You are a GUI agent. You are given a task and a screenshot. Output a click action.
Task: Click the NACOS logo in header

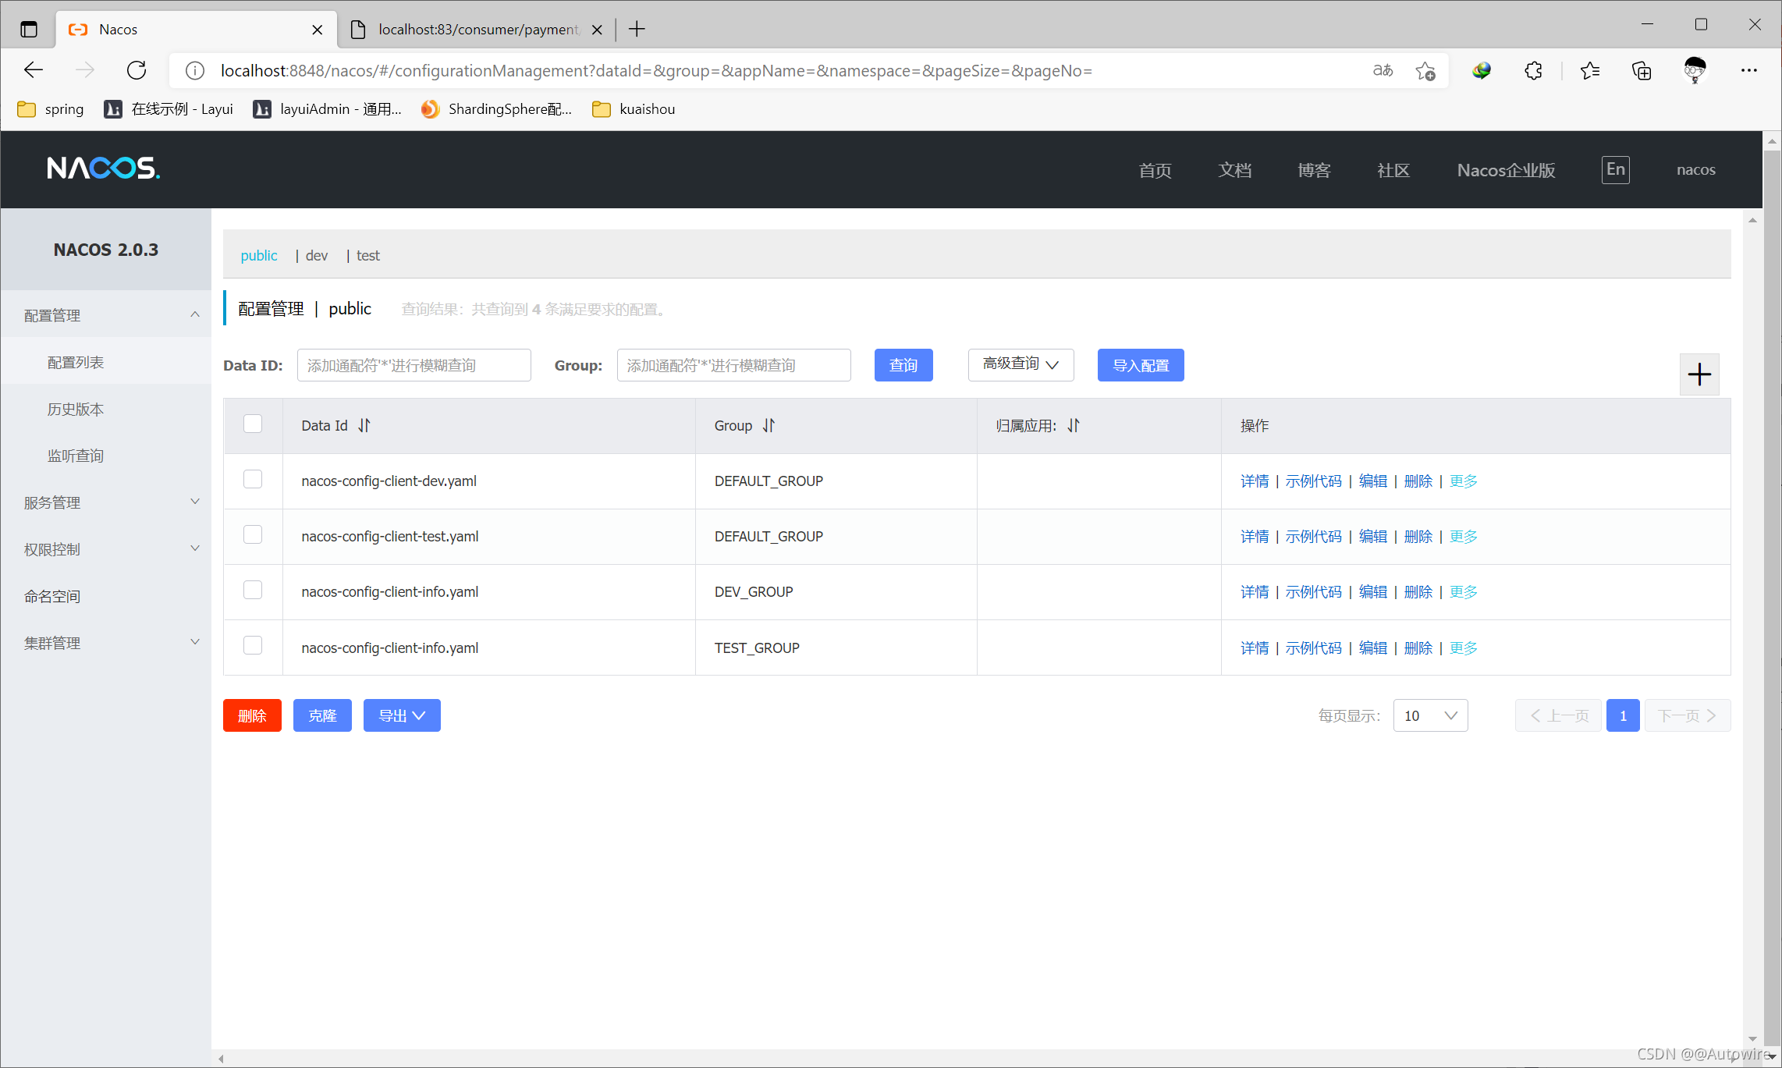tap(103, 169)
